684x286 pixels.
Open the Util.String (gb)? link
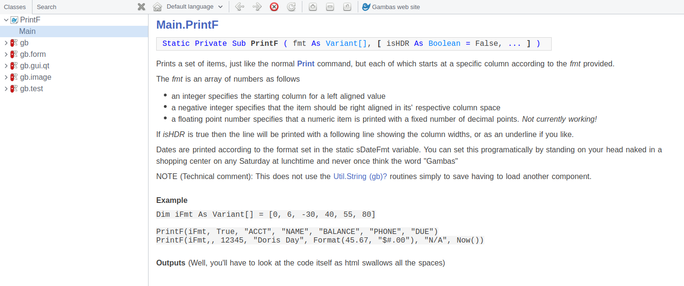pyautogui.click(x=360, y=176)
